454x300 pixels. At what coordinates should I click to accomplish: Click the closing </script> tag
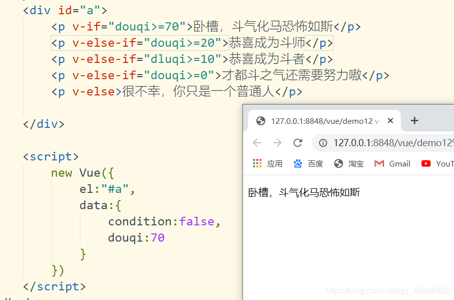click(x=54, y=286)
